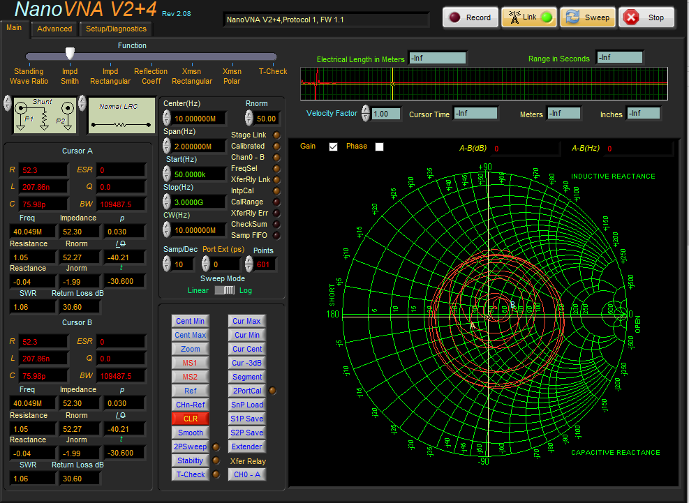Click the Cur Min button
Image resolution: width=689 pixels, height=503 pixels.
pos(247,335)
